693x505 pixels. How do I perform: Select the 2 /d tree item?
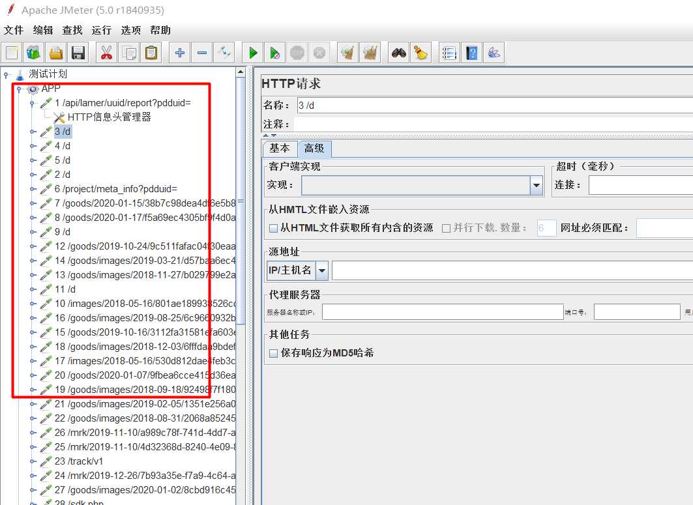pyautogui.click(x=63, y=175)
